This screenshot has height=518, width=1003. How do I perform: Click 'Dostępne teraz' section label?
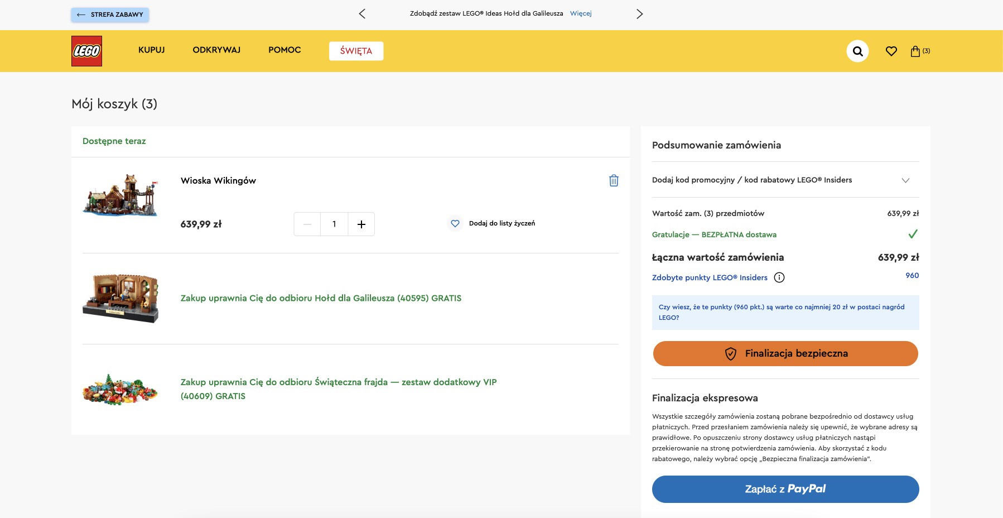tap(114, 141)
